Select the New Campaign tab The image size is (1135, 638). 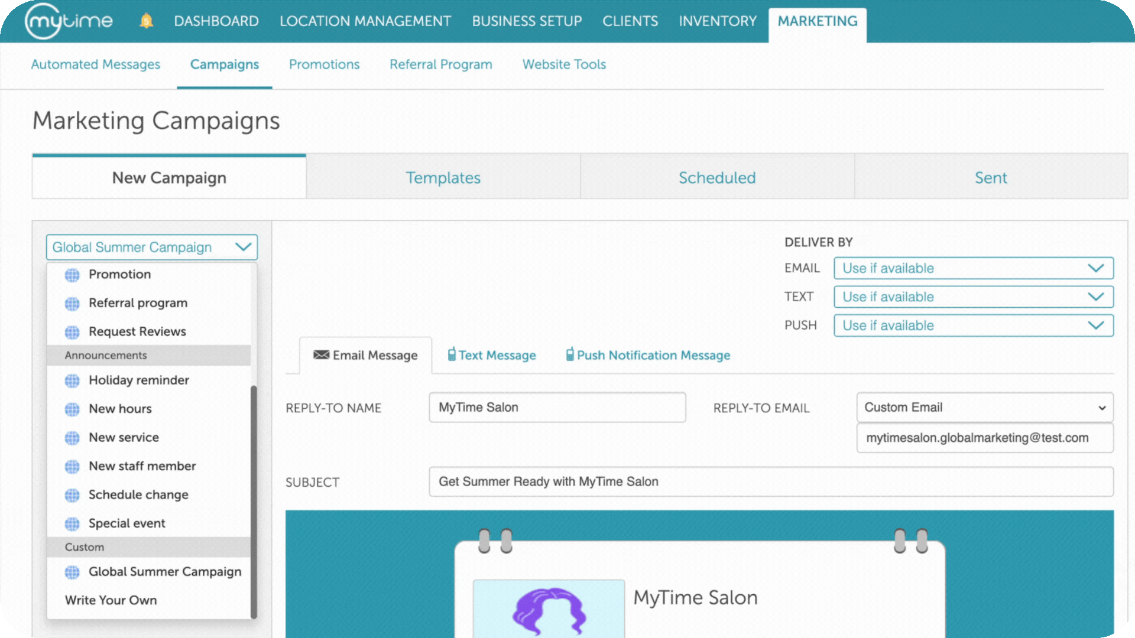169,177
